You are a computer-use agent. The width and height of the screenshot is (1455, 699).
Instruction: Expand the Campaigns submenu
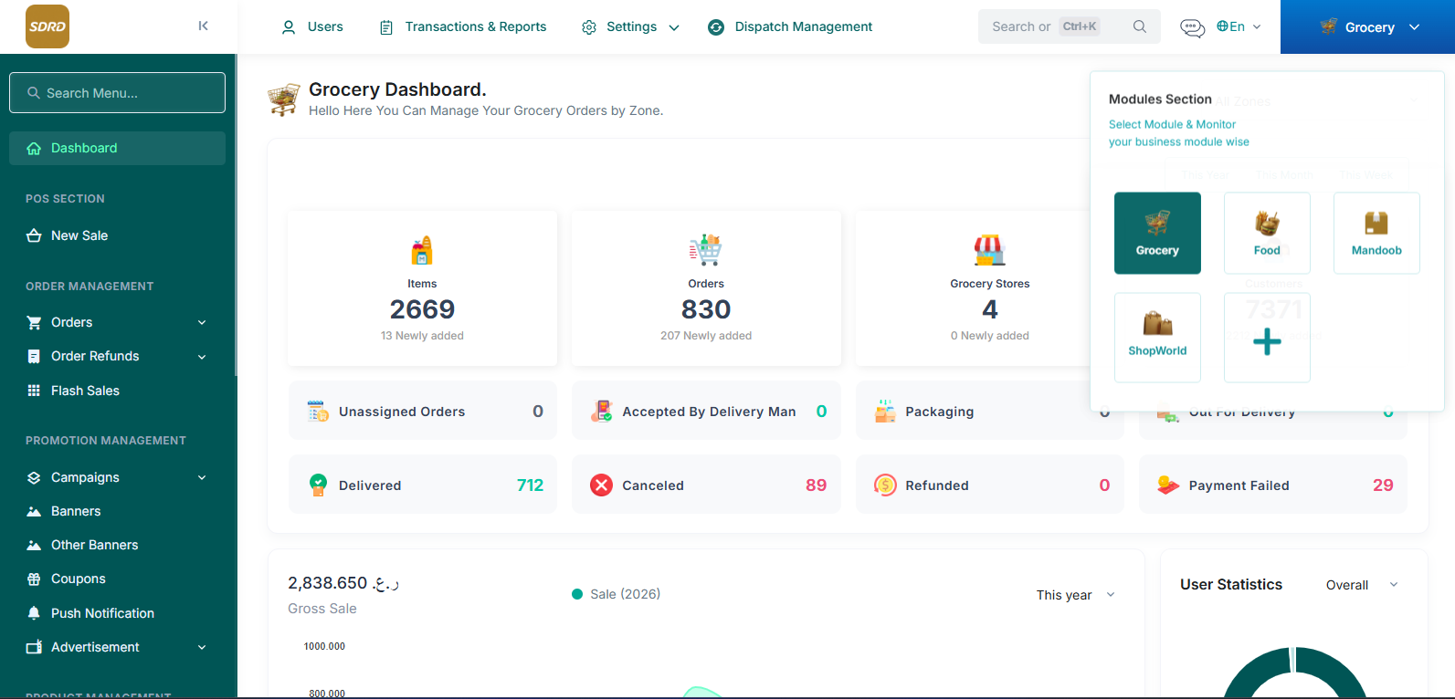pos(202,477)
